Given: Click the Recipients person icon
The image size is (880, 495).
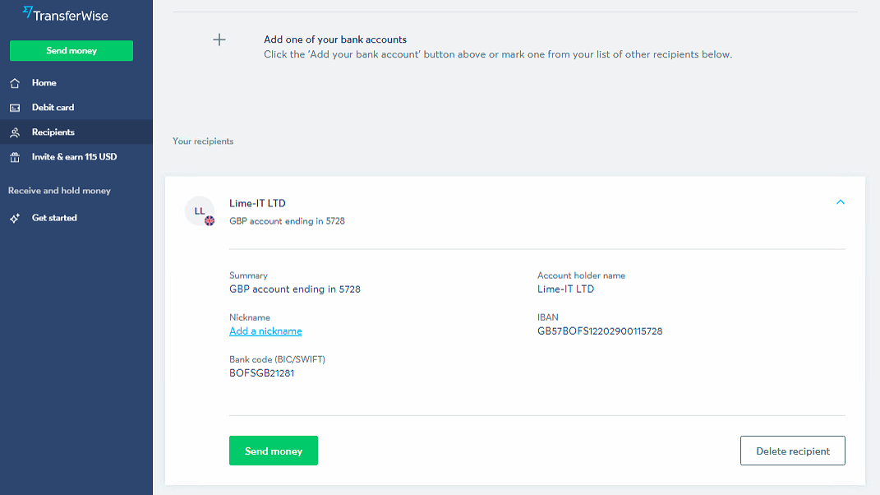Looking at the screenshot, I should (x=15, y=132).
